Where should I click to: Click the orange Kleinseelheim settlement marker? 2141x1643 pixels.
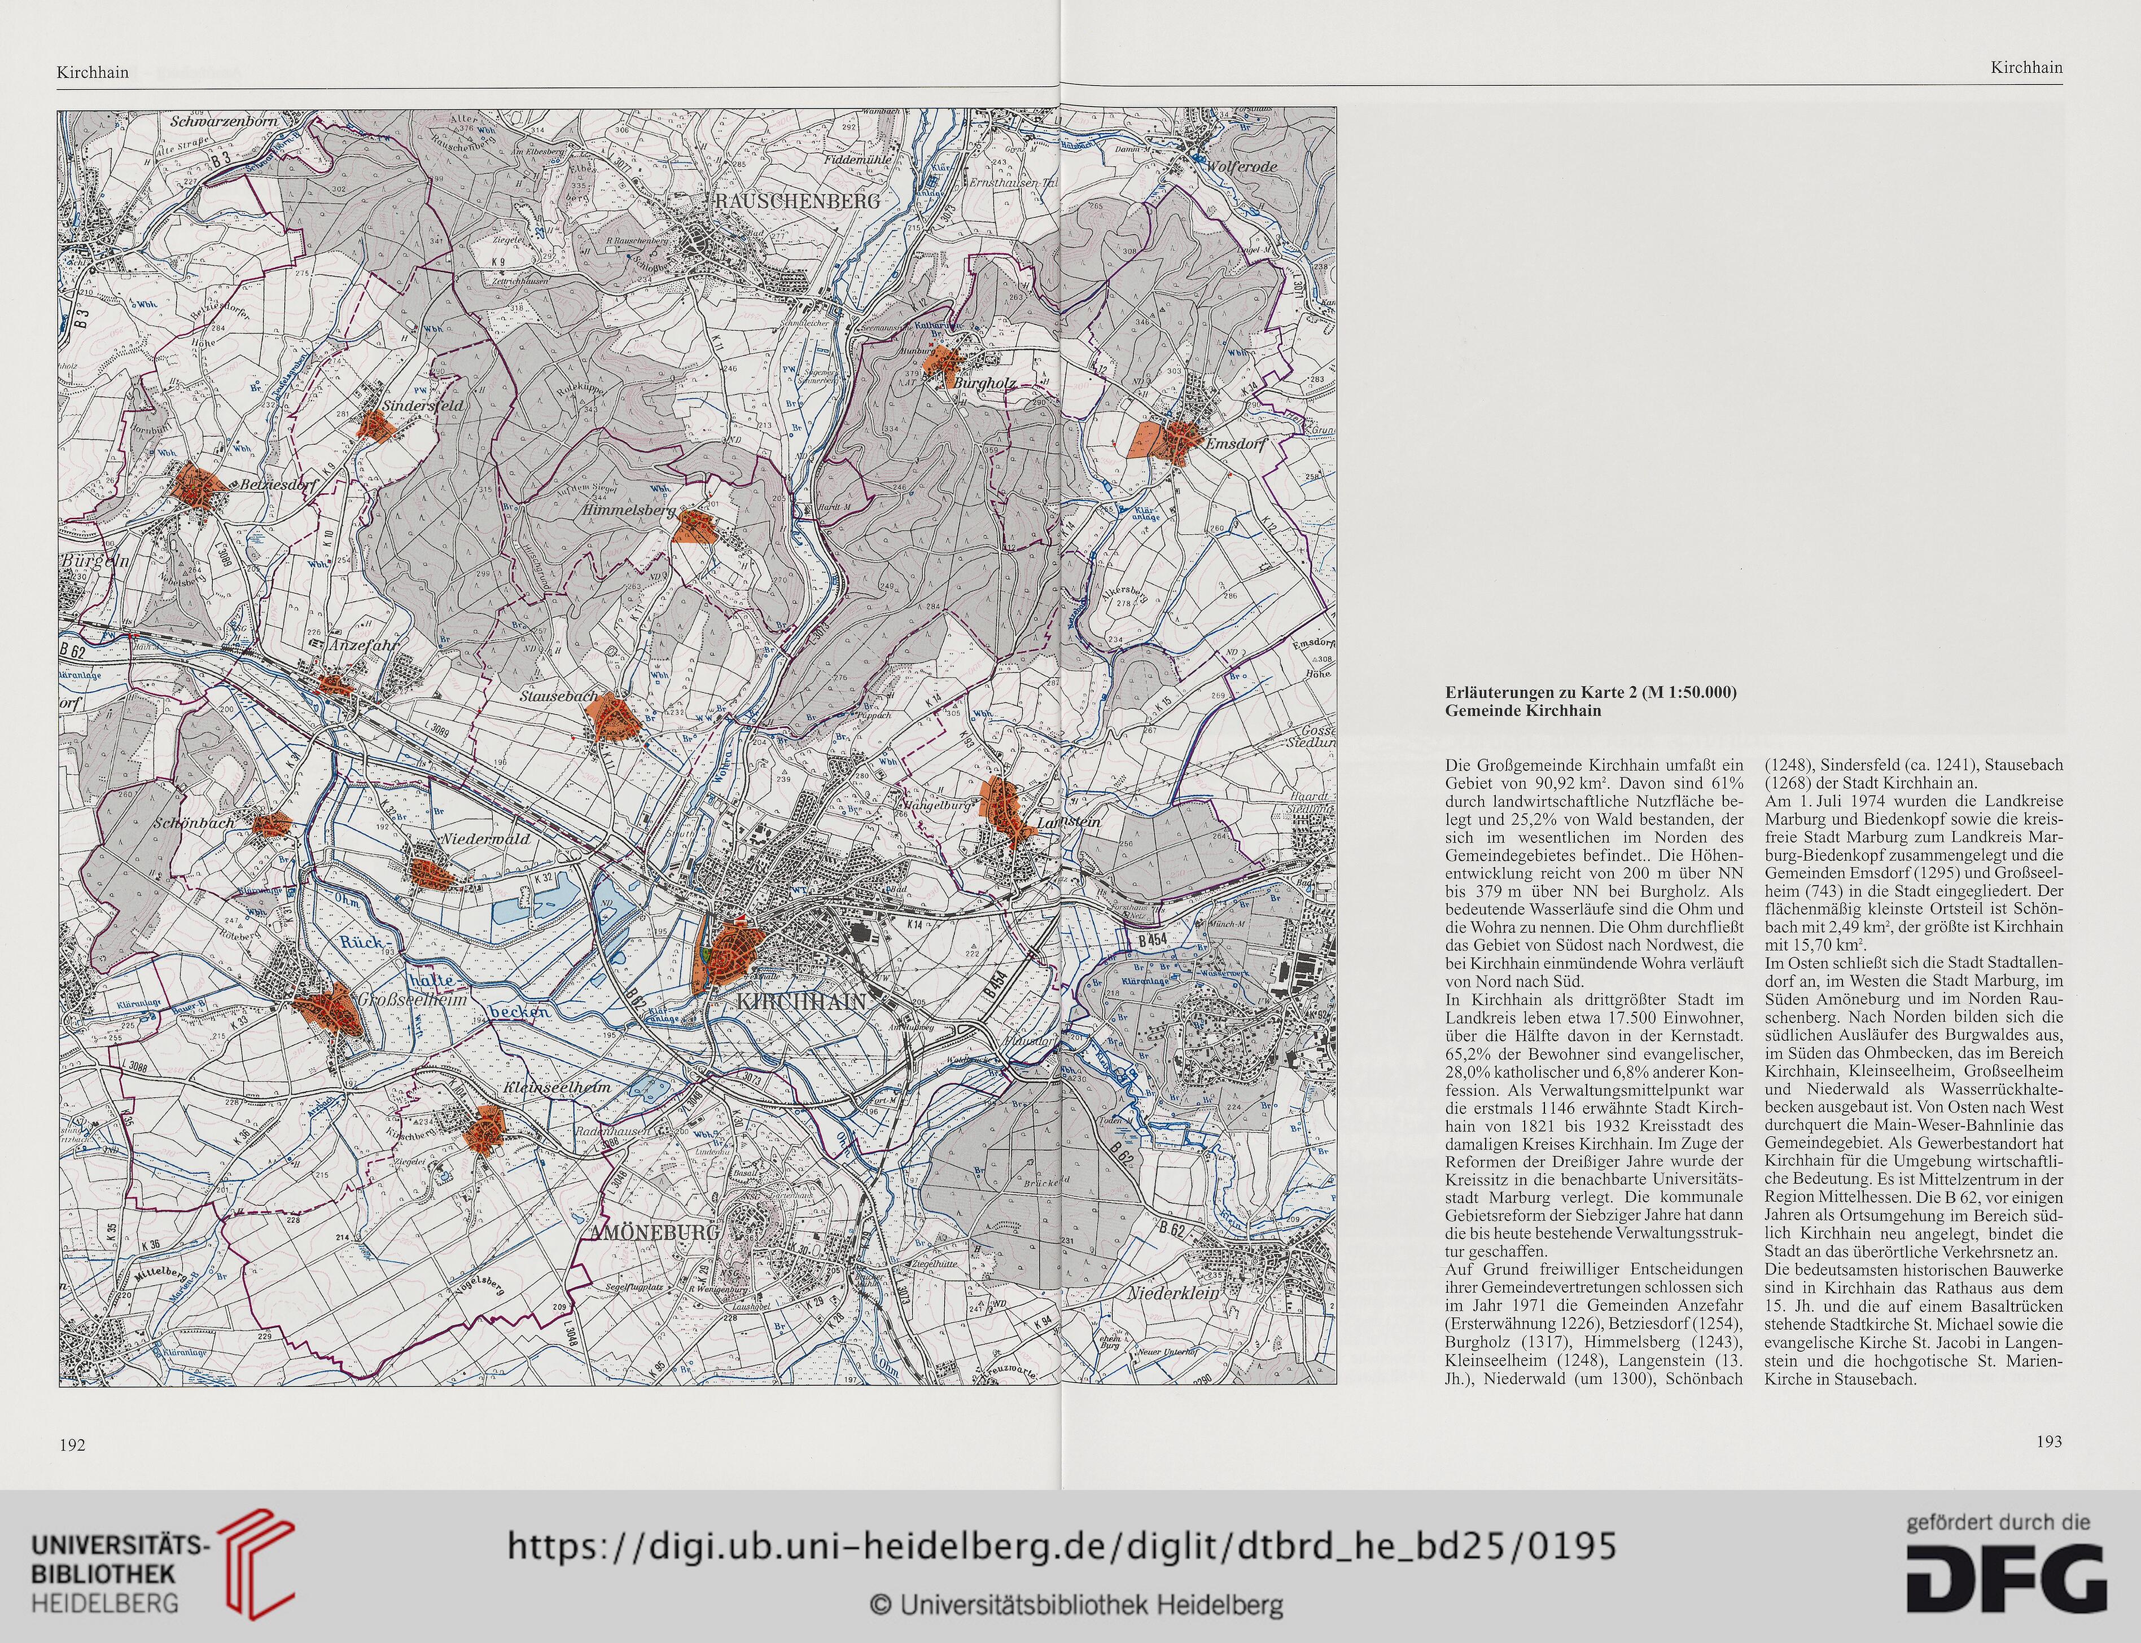[x=483, y=1131]
